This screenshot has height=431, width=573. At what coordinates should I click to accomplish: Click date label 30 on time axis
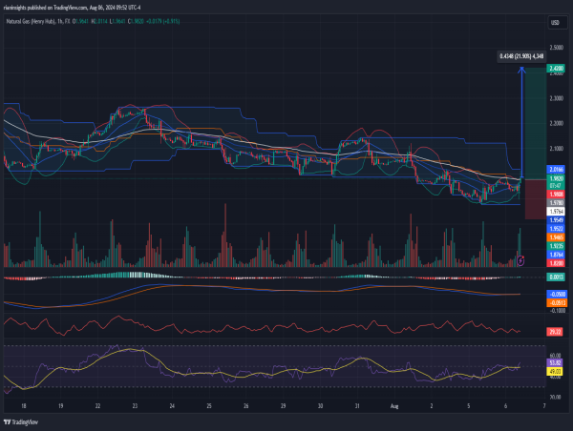(x=321, y=406)
